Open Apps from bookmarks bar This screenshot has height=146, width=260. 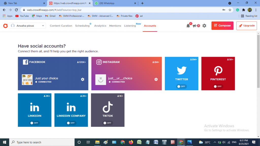coord(7,16)
